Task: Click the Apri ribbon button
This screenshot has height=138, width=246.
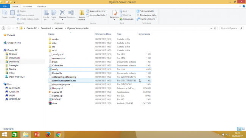Action: click(124, 11)
